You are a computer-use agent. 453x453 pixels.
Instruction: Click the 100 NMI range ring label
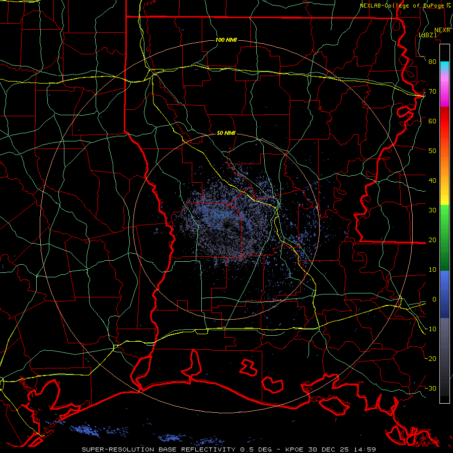226,40
